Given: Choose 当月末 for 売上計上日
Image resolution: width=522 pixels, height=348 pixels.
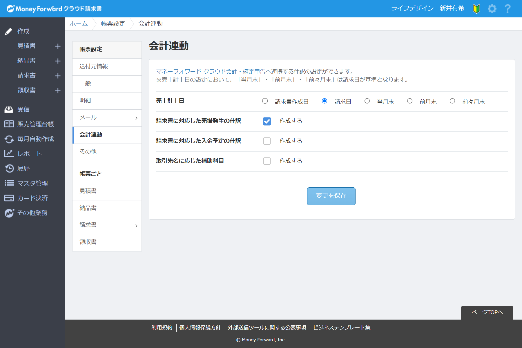Looking at the screenshot, I should [x=367, y=101].
